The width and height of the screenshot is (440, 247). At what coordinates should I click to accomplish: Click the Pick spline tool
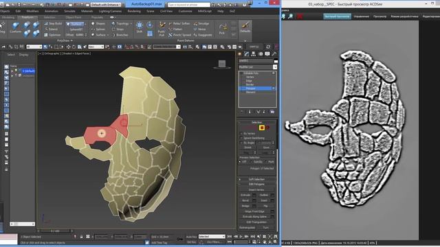(222, 29)
